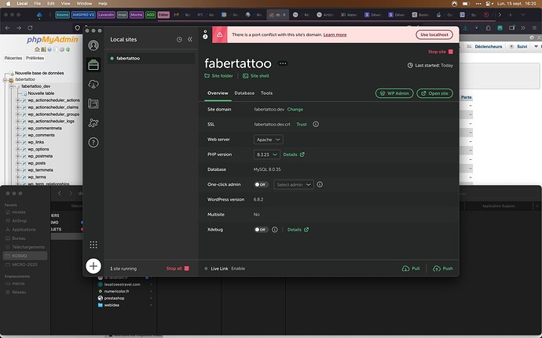Open the phpMyAdmin Récentes tab
Image resolution: width=542 pixels, height=338 pixels.
tap(13, 58)
